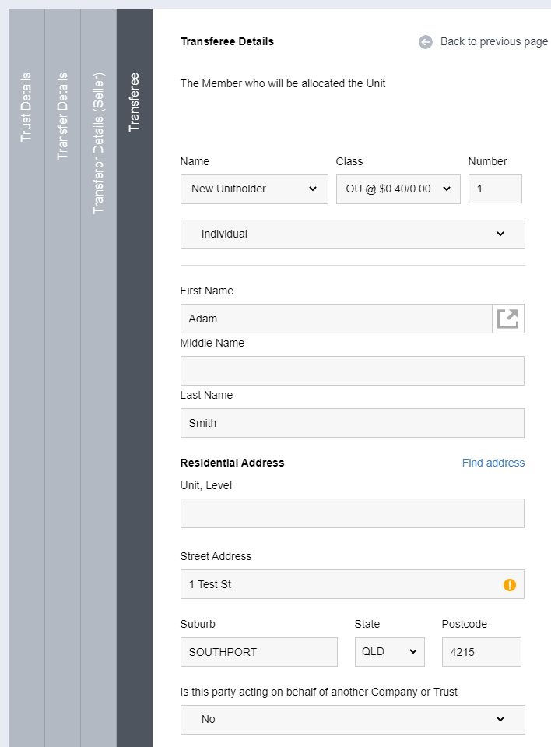Click the Number field showing 1

[x=495, y=189]
